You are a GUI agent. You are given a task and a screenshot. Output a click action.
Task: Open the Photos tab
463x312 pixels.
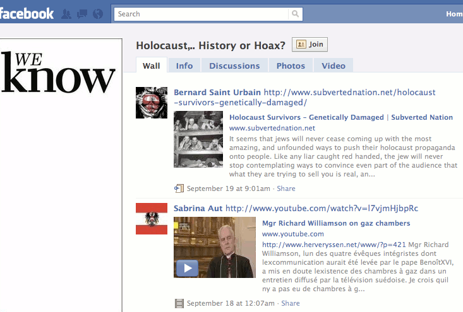click(x=291, y=66)
